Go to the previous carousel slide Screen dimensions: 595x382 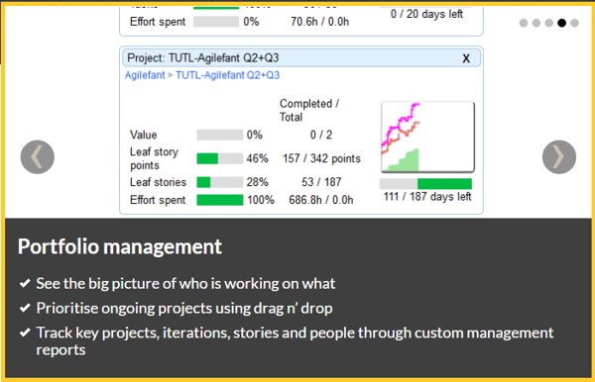click(38, 156)
